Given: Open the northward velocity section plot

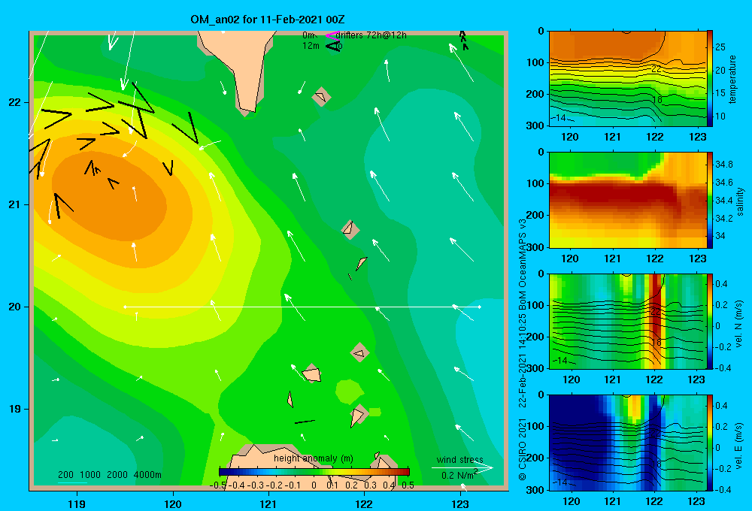Looking at the screenshot, I should click(x=628, y=322).
